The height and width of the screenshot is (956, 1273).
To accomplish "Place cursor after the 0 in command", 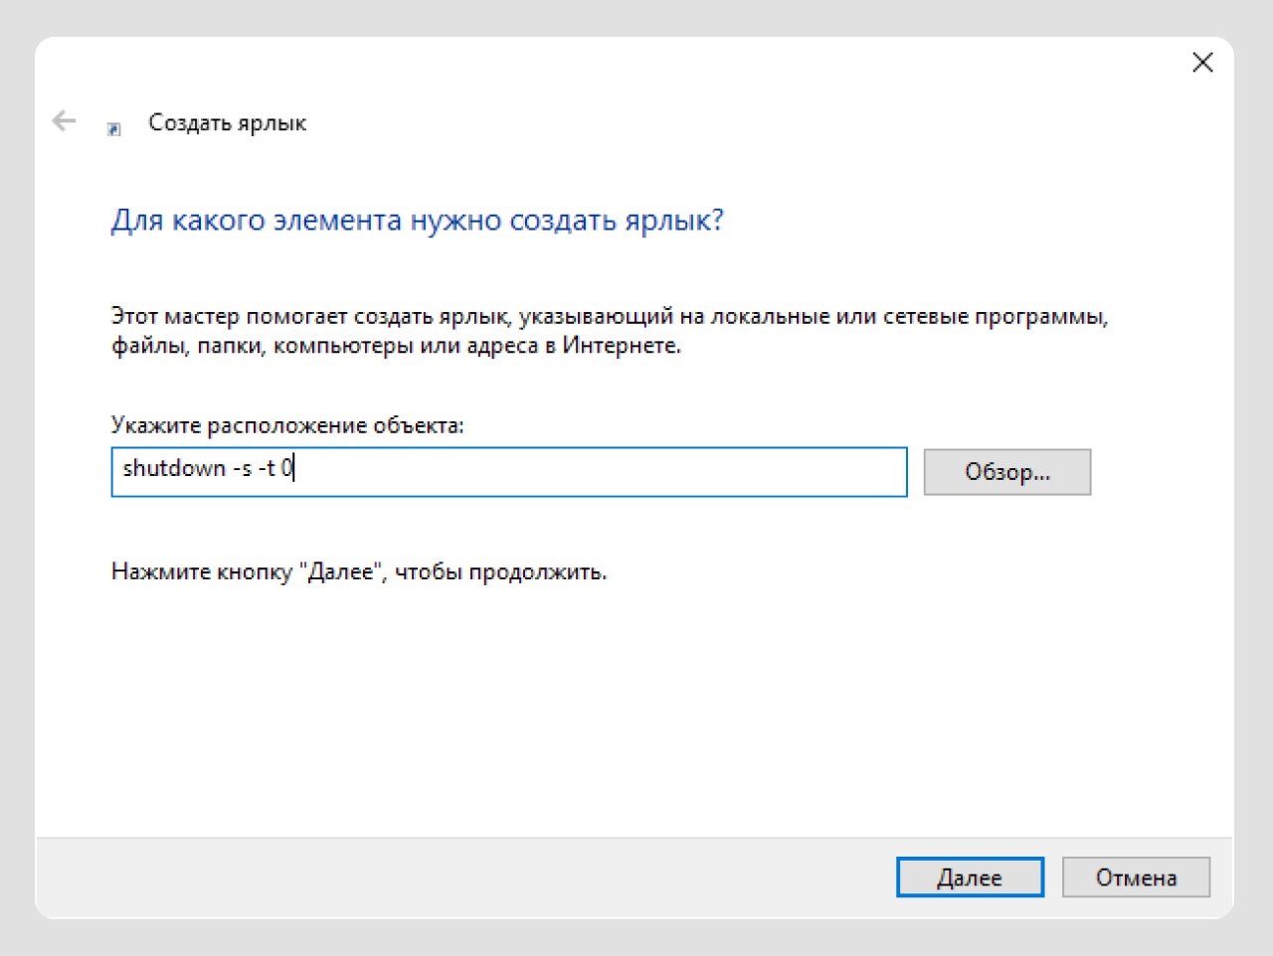I will (294, 468).
